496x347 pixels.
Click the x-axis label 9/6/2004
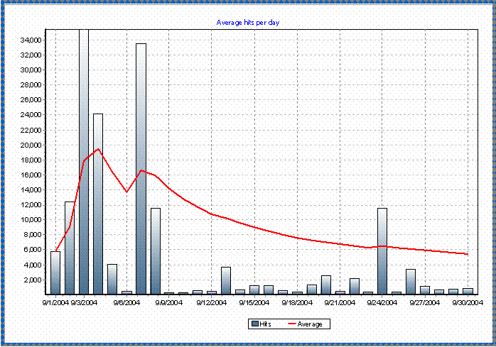(x=126, y=303)
